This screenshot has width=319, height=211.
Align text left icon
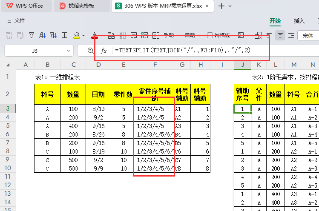(269, 35)
